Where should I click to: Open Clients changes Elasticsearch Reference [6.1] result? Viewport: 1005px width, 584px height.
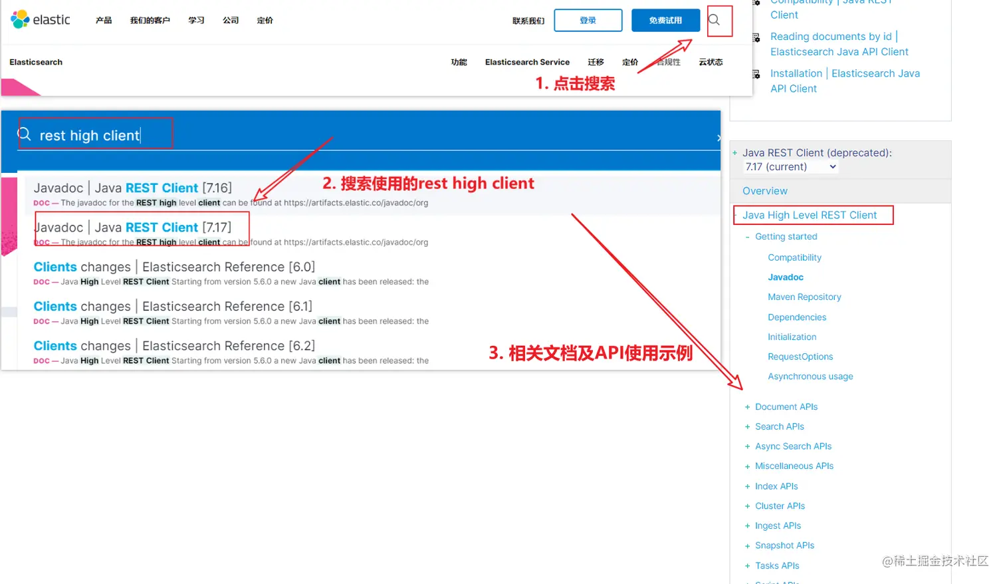pyautogui.click(x=173, y=307)
